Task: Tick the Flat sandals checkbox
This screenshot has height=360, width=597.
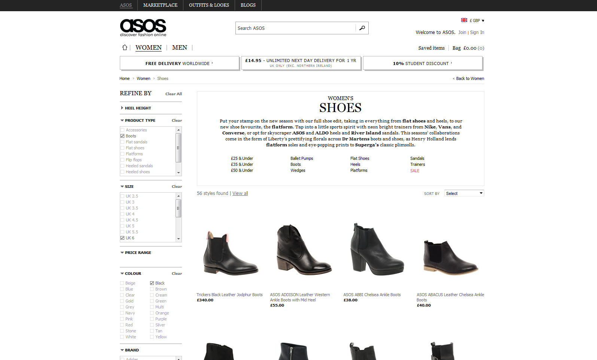Action: 122,142
